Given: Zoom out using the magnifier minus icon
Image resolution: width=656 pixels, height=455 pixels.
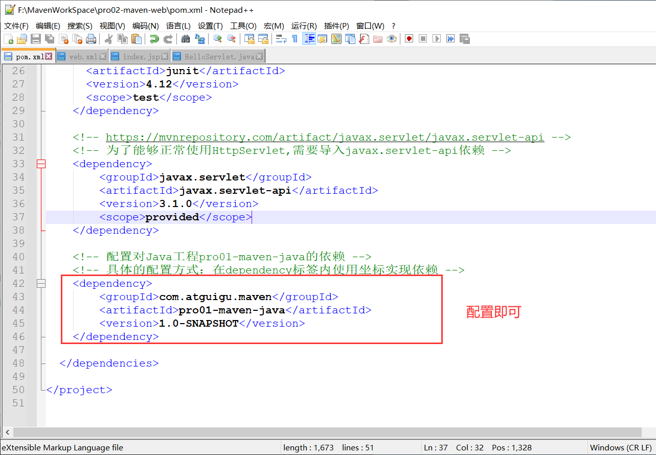Looking at the screenshot, I should pyautogui.click(x=231, y=39).
